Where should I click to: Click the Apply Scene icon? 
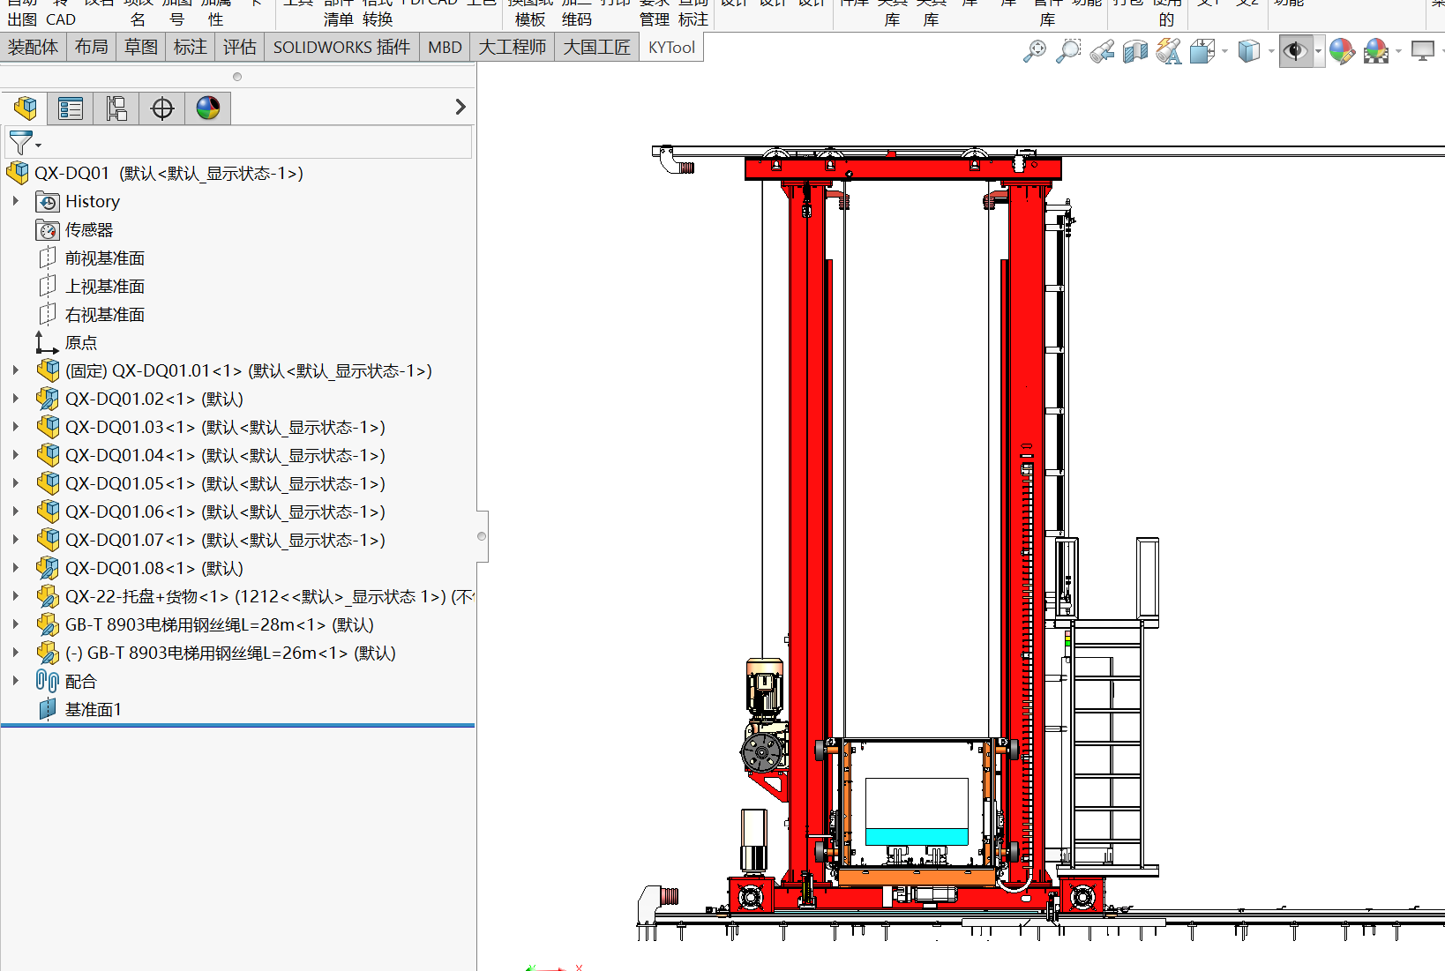[x=1376, y=52]
